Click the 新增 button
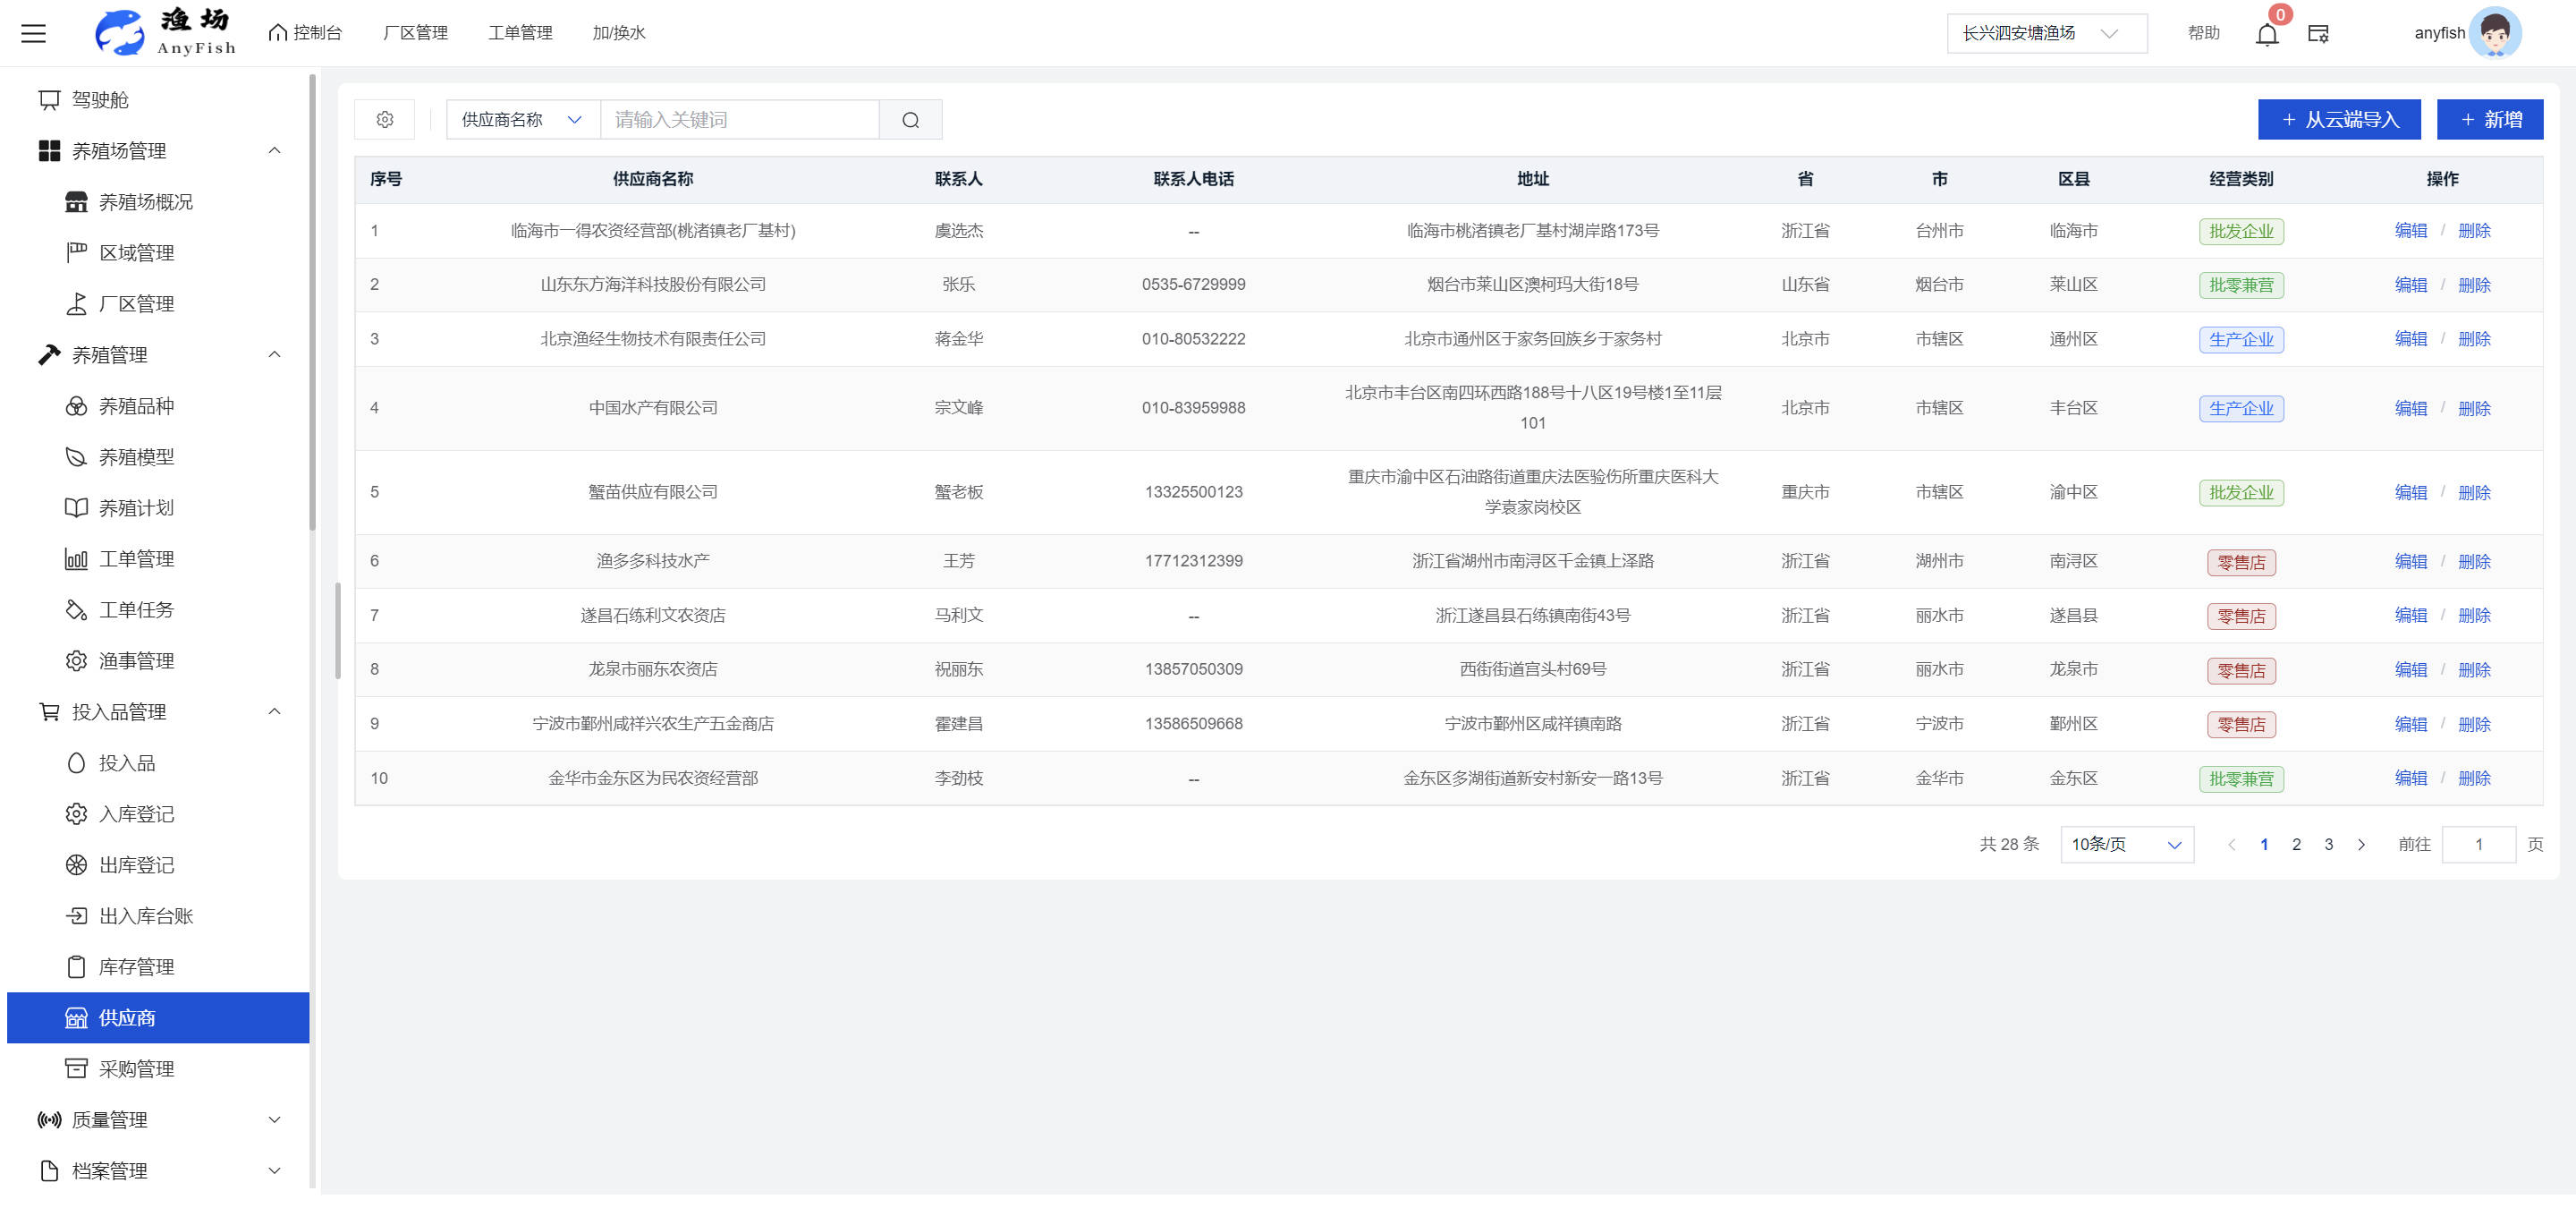The height and width of the screenshot is (1208, 2576). (2489, 120)
